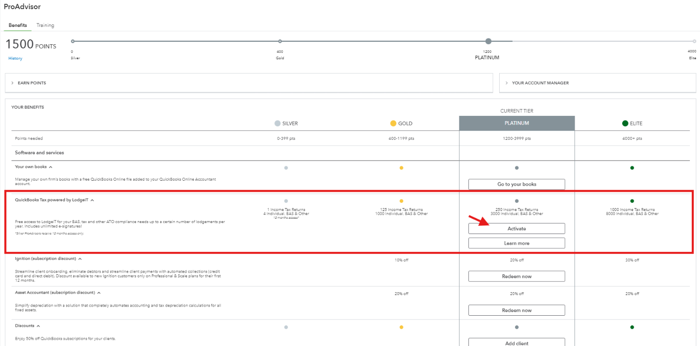Image resolution: width=700 pixels, height=346 pixels.
Task: Redeem the Ignition discount now
Action: pos(516,276)
